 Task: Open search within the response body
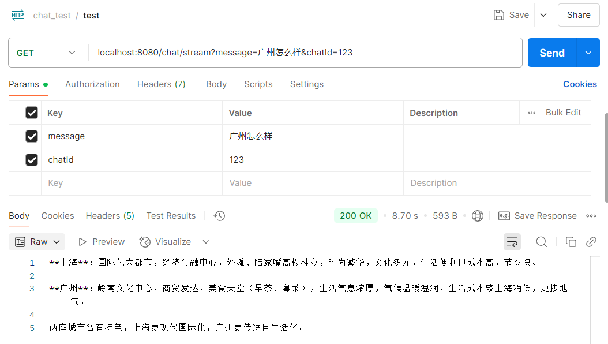(541, 241)
